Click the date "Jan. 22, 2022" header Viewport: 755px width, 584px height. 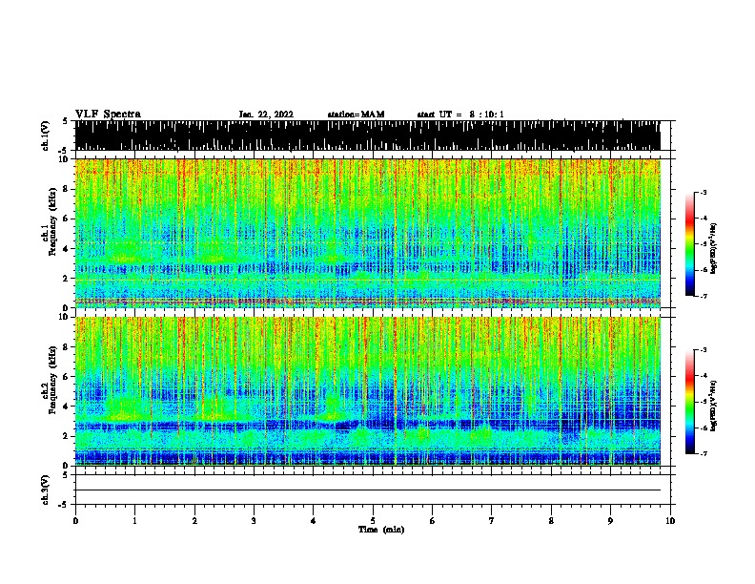coord(266,115)
